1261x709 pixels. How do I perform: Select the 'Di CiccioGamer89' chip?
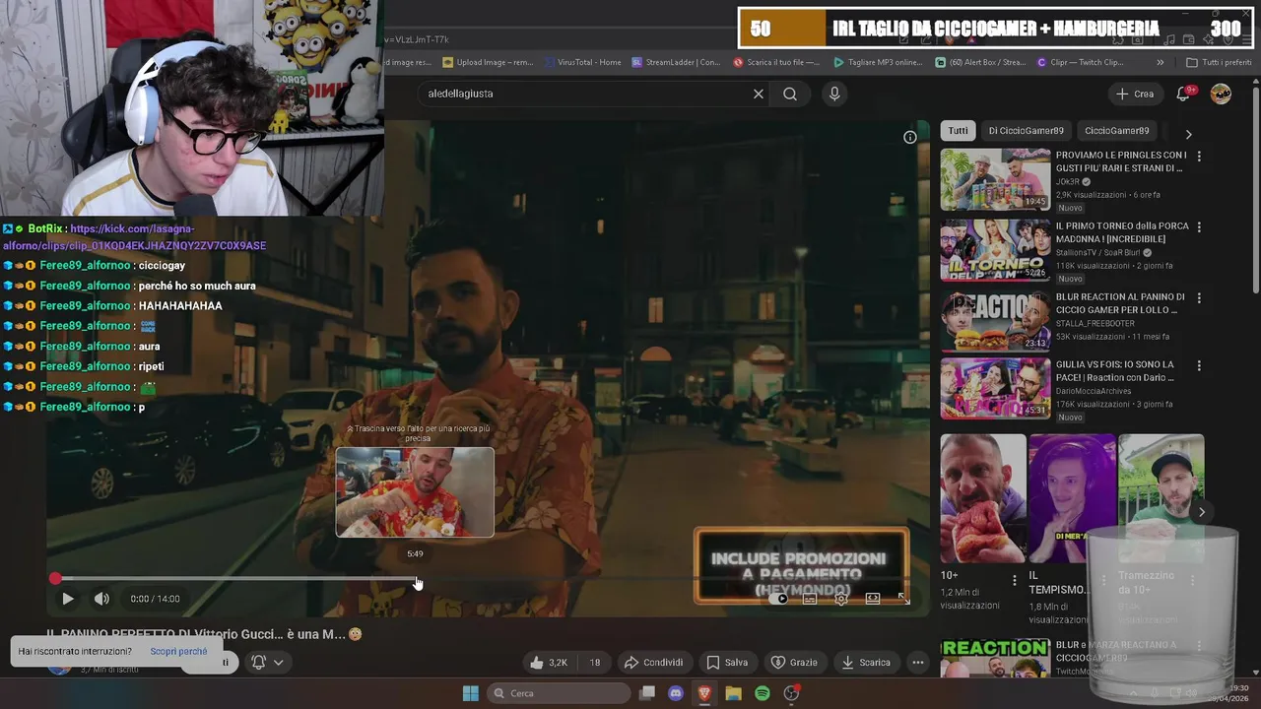tap(1026, 130)
